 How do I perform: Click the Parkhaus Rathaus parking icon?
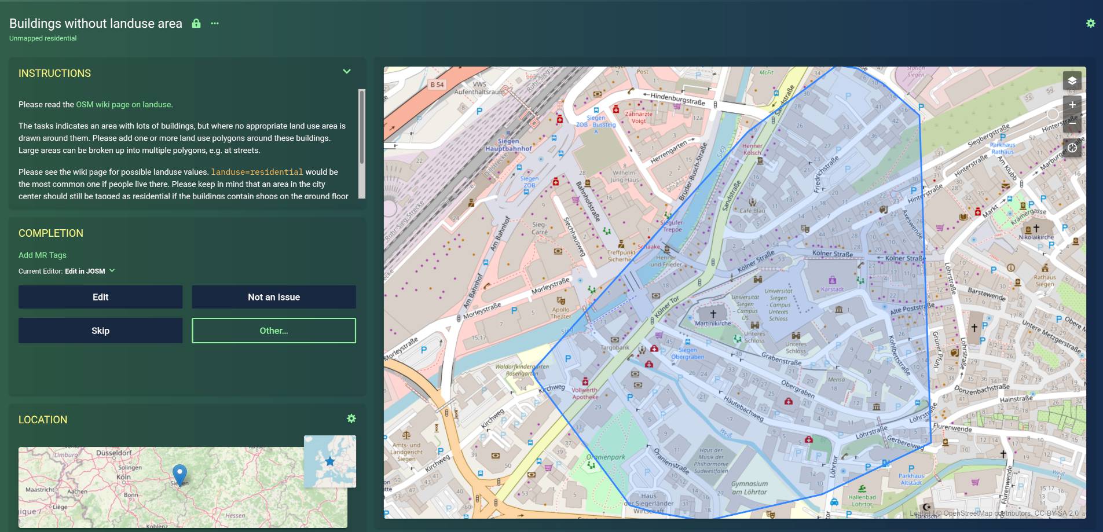point(1002,137)
